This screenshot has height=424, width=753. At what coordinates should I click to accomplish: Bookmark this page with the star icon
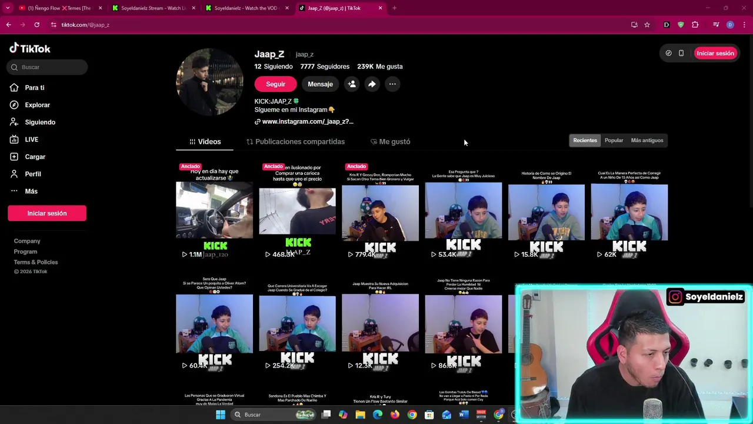pos(647,25)
